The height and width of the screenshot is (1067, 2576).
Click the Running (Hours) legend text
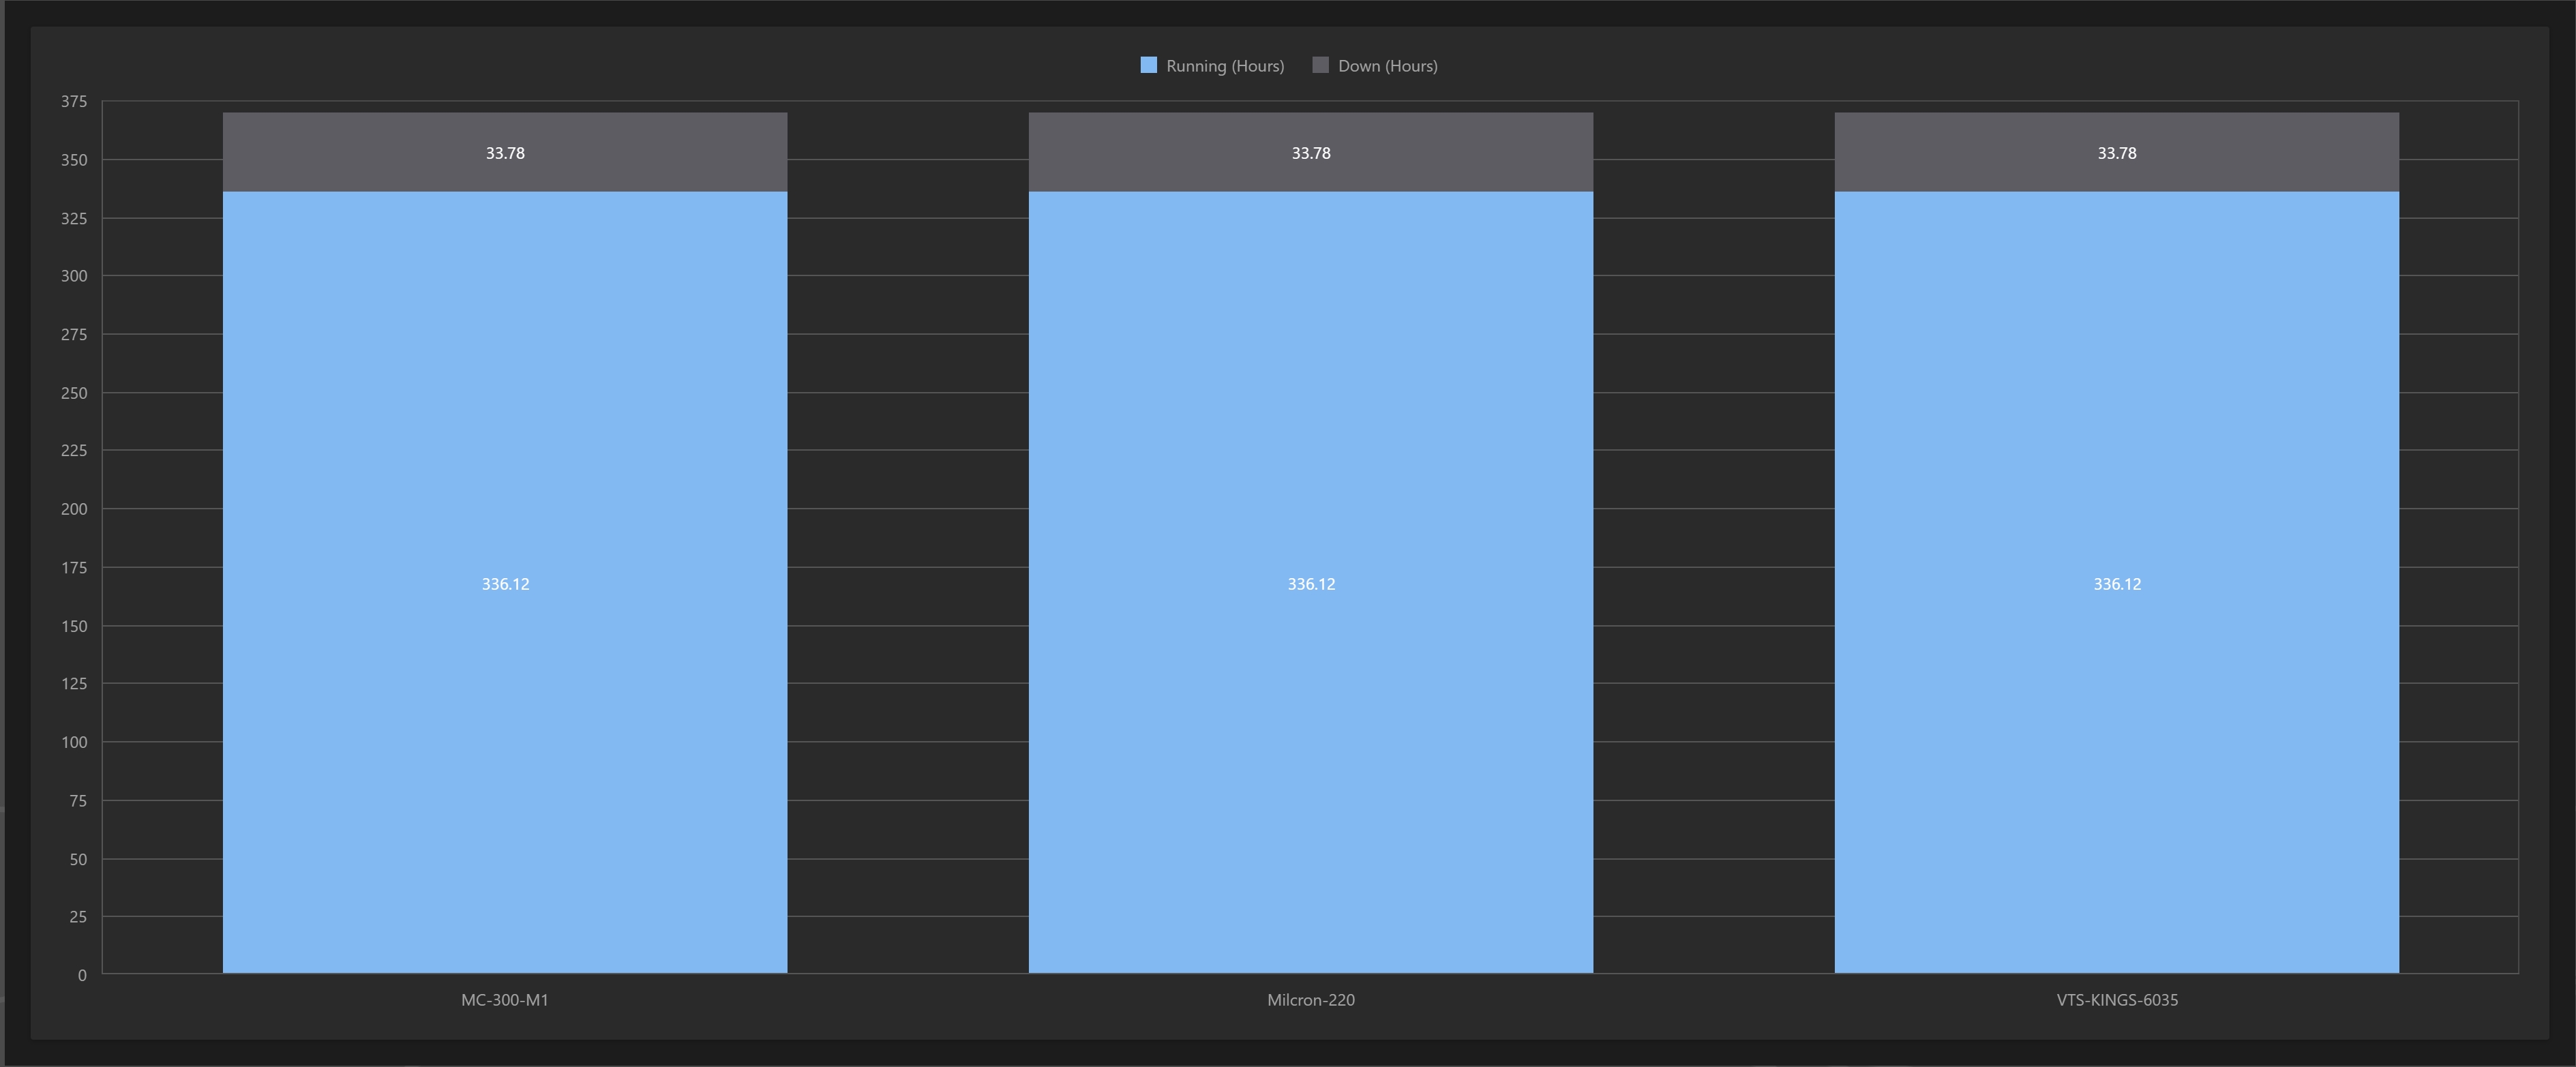pyautogui.click(x=1225, y=64)
